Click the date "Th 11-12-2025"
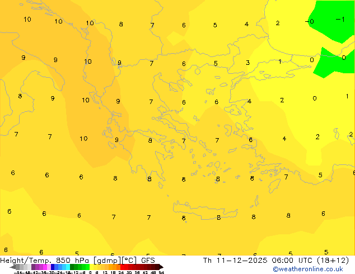 (235, 261)
